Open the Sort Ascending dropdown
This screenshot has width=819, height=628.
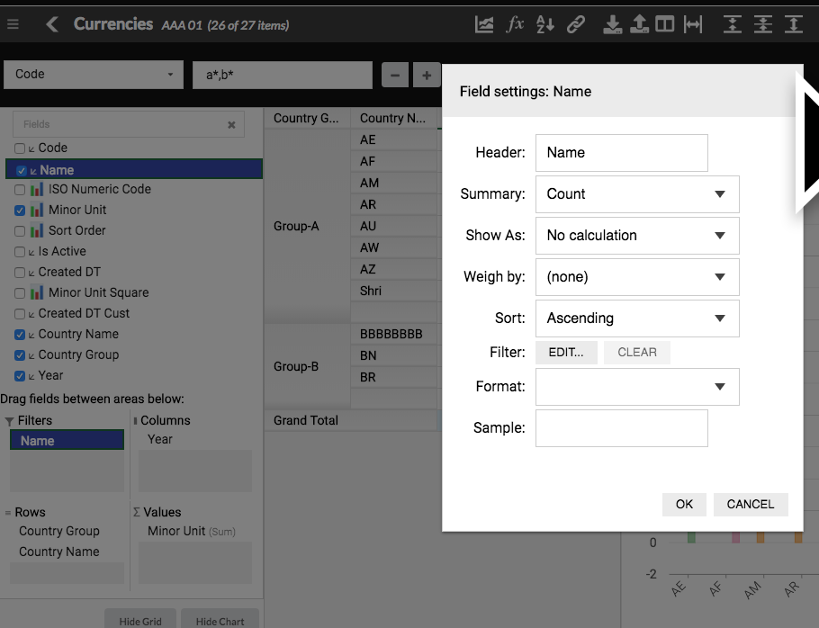[637, 318]
